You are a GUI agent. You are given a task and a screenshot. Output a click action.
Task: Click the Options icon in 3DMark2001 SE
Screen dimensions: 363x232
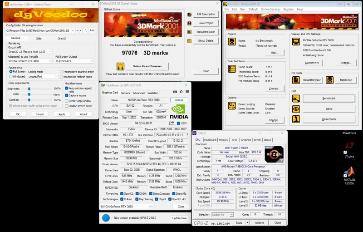tap(232, 106)
